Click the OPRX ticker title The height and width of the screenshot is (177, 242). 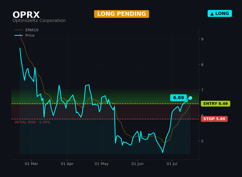[x=26, y=15]
